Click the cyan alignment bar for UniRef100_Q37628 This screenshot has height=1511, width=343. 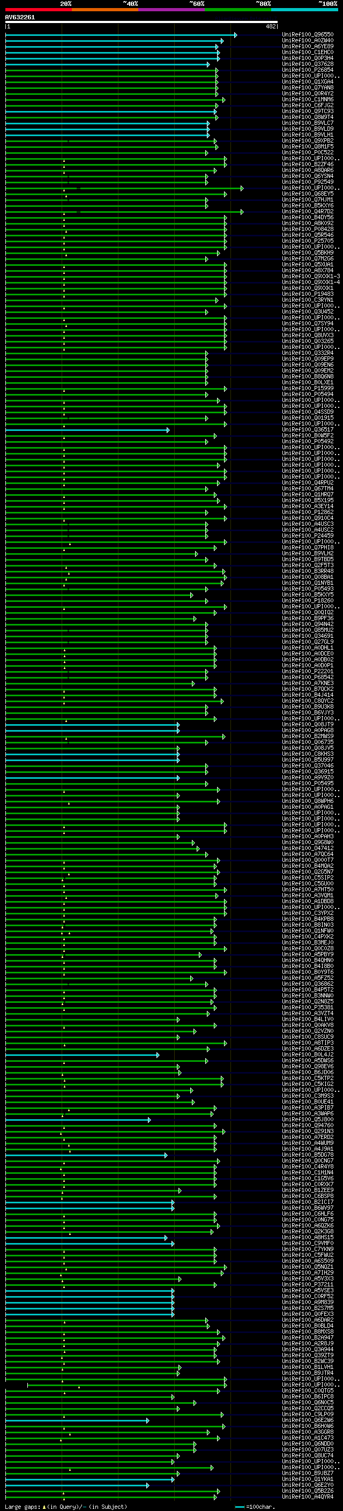click(107, 64)
